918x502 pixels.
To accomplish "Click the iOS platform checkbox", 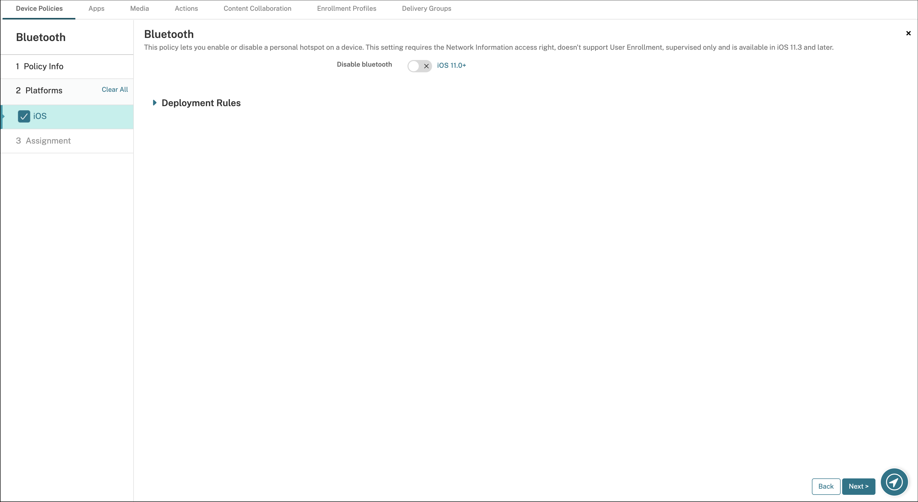I will [x=24, y=116].
